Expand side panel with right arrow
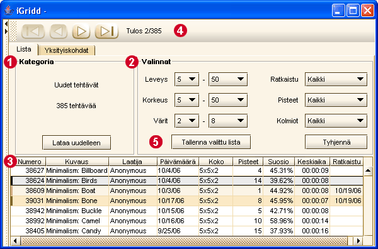This screenshot has height=249, width=378. (x=6, y=31)
